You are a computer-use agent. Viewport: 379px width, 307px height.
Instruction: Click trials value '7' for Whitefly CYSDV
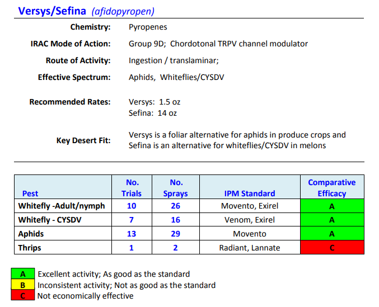tap(131, 220)
